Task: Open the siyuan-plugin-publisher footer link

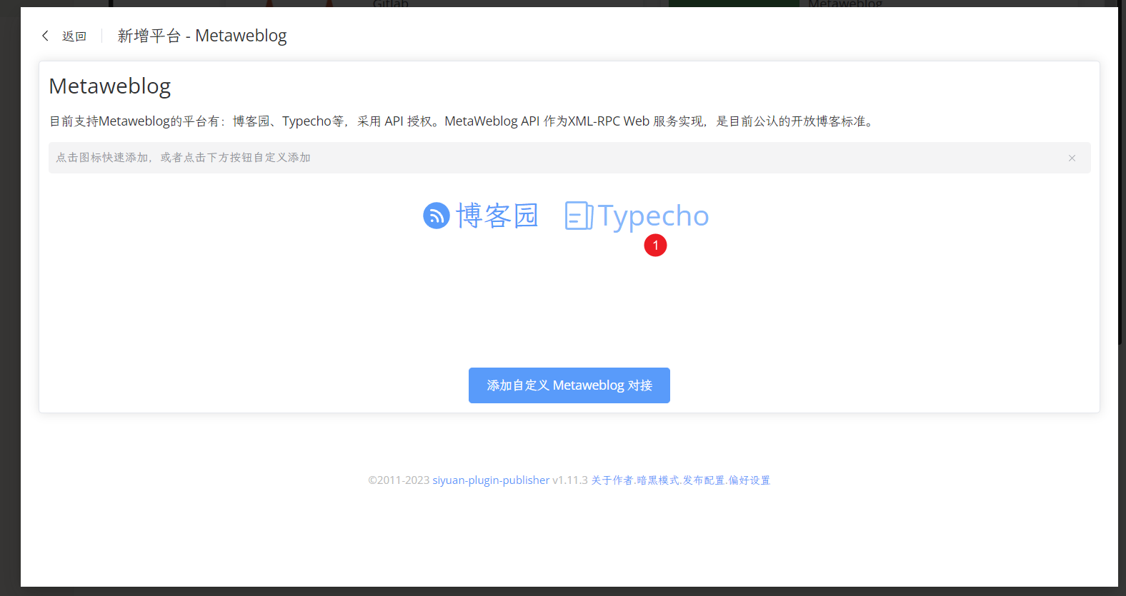Action: coord(491,480)
